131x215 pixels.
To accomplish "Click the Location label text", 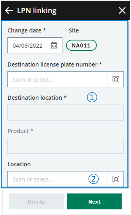I will pos(19,164).
